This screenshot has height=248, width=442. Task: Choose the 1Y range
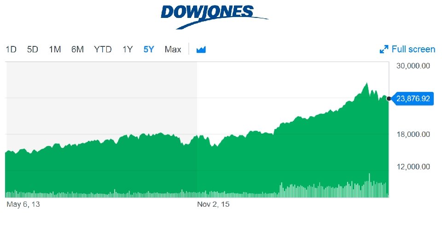click(128, 50)
